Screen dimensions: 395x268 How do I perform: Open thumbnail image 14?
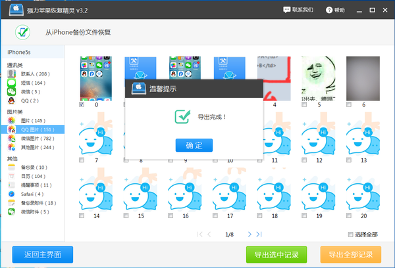point(96,190)
